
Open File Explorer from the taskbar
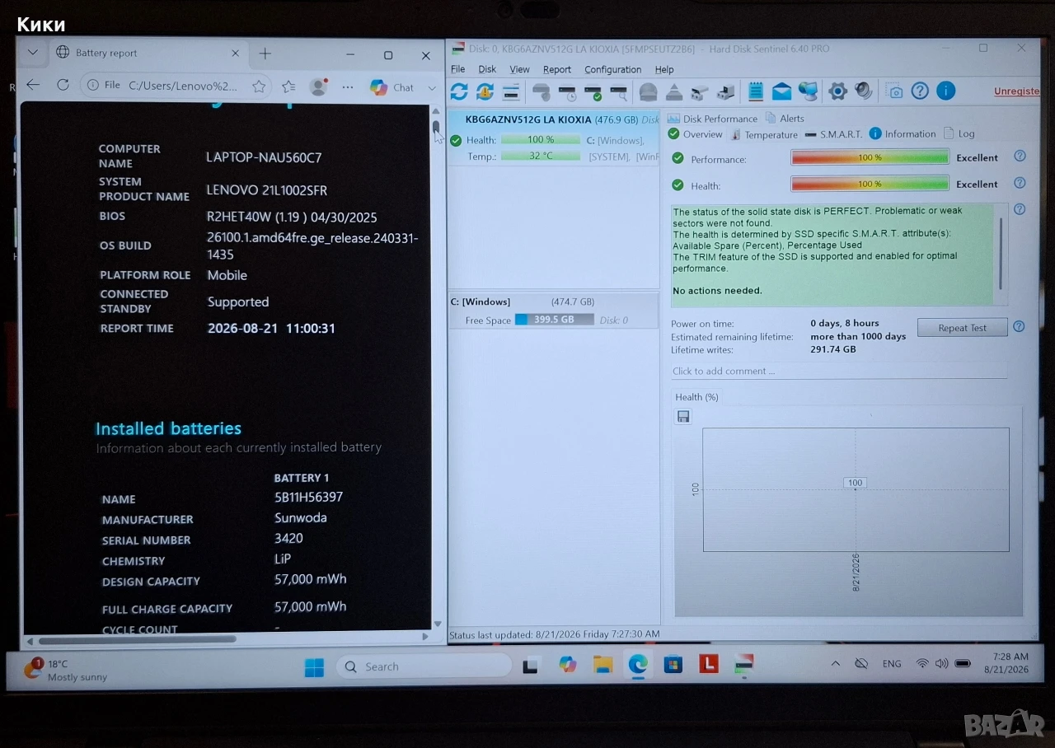603,664
